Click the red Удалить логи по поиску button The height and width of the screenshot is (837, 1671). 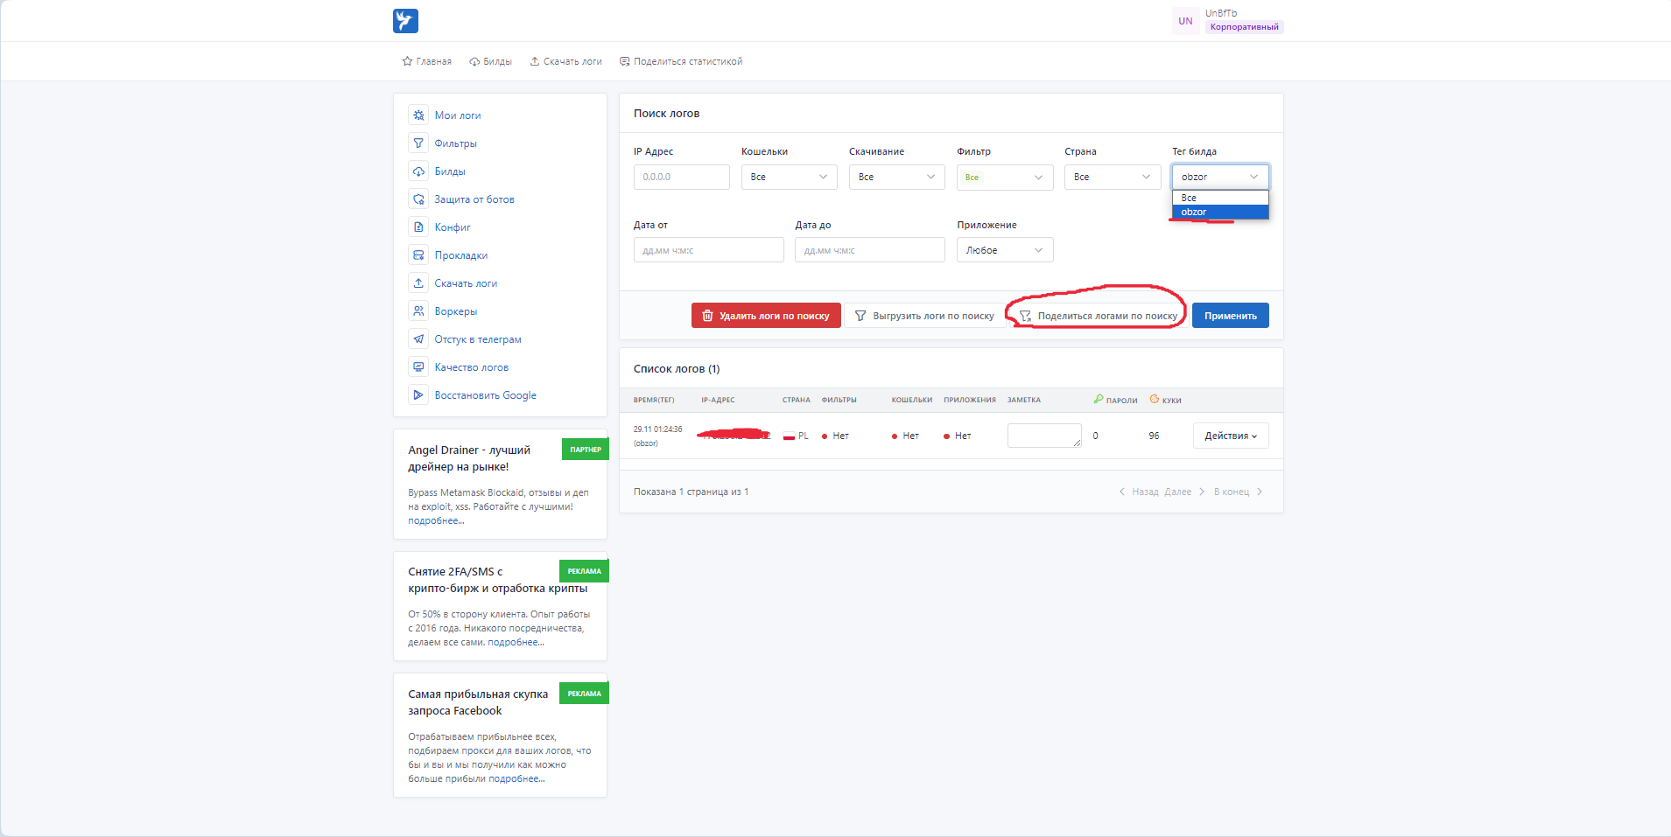click(766, 316)
